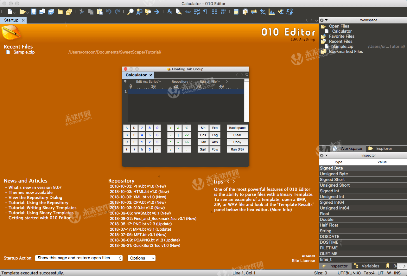Toggle the W indicator in status bar
The width and height of the screenshot is (407, 276).
click(x=389, y=273)
